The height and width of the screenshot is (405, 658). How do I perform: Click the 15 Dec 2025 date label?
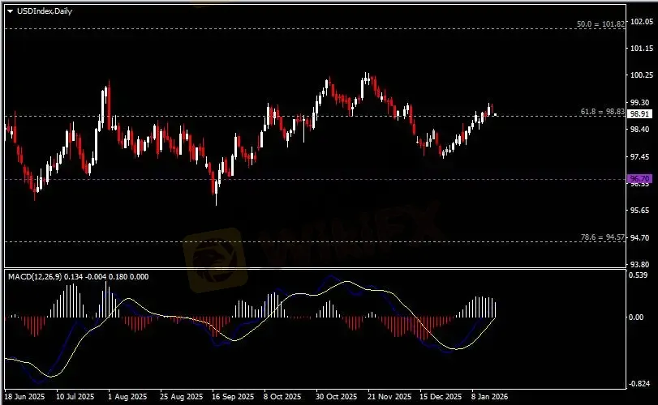[441, 396]
